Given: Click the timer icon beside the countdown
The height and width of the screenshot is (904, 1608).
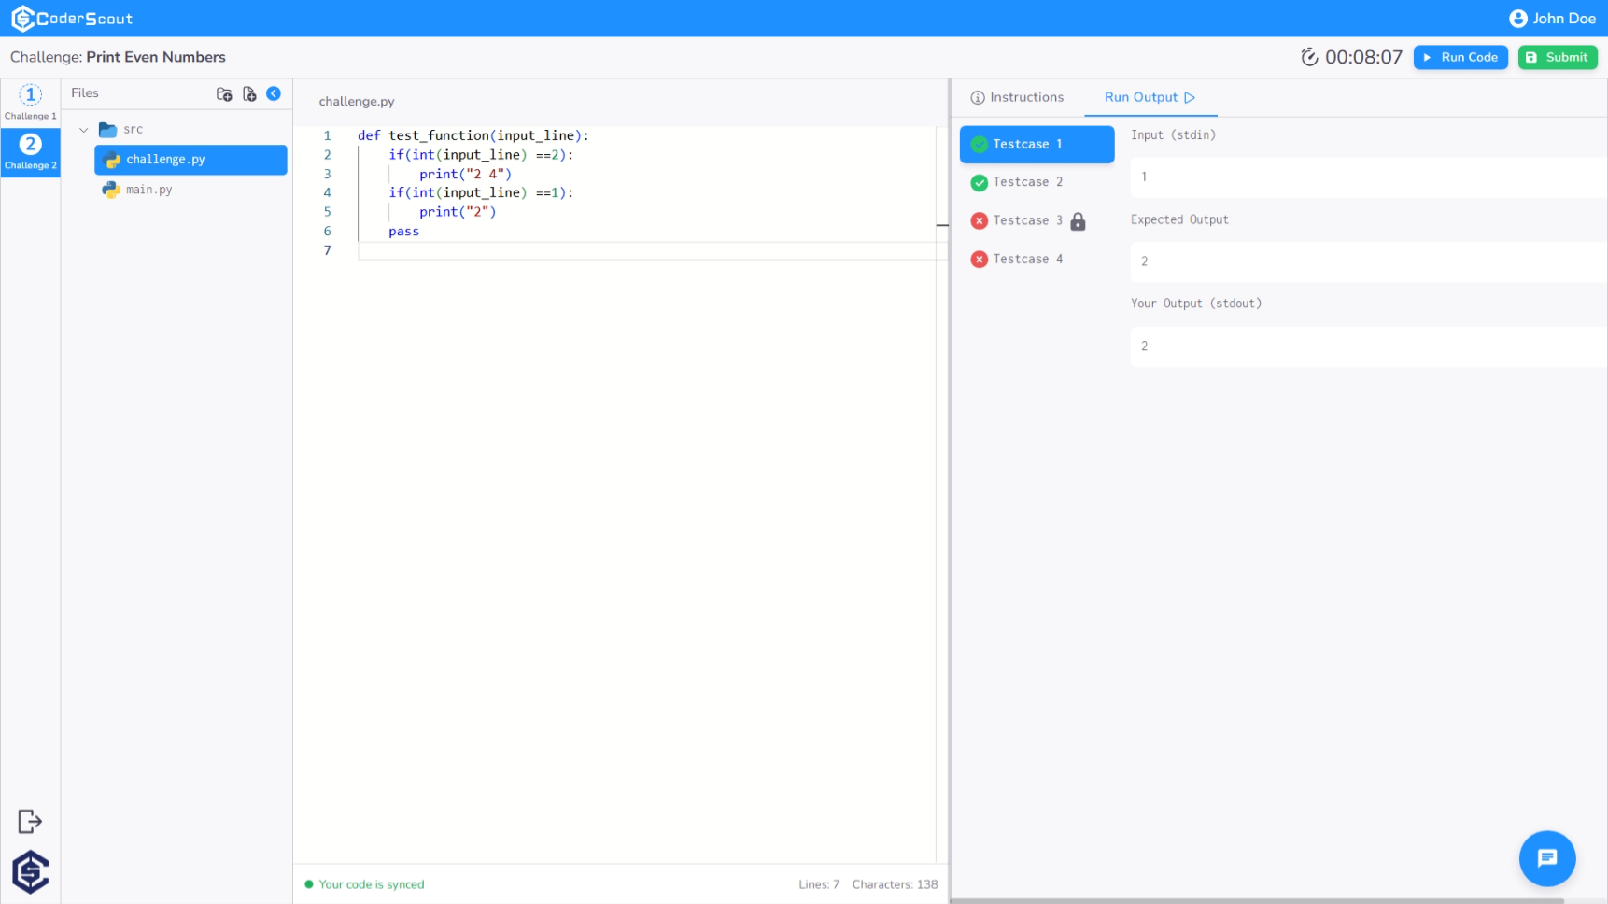Looking at the screenshot, I should [x=1309, y=56].
